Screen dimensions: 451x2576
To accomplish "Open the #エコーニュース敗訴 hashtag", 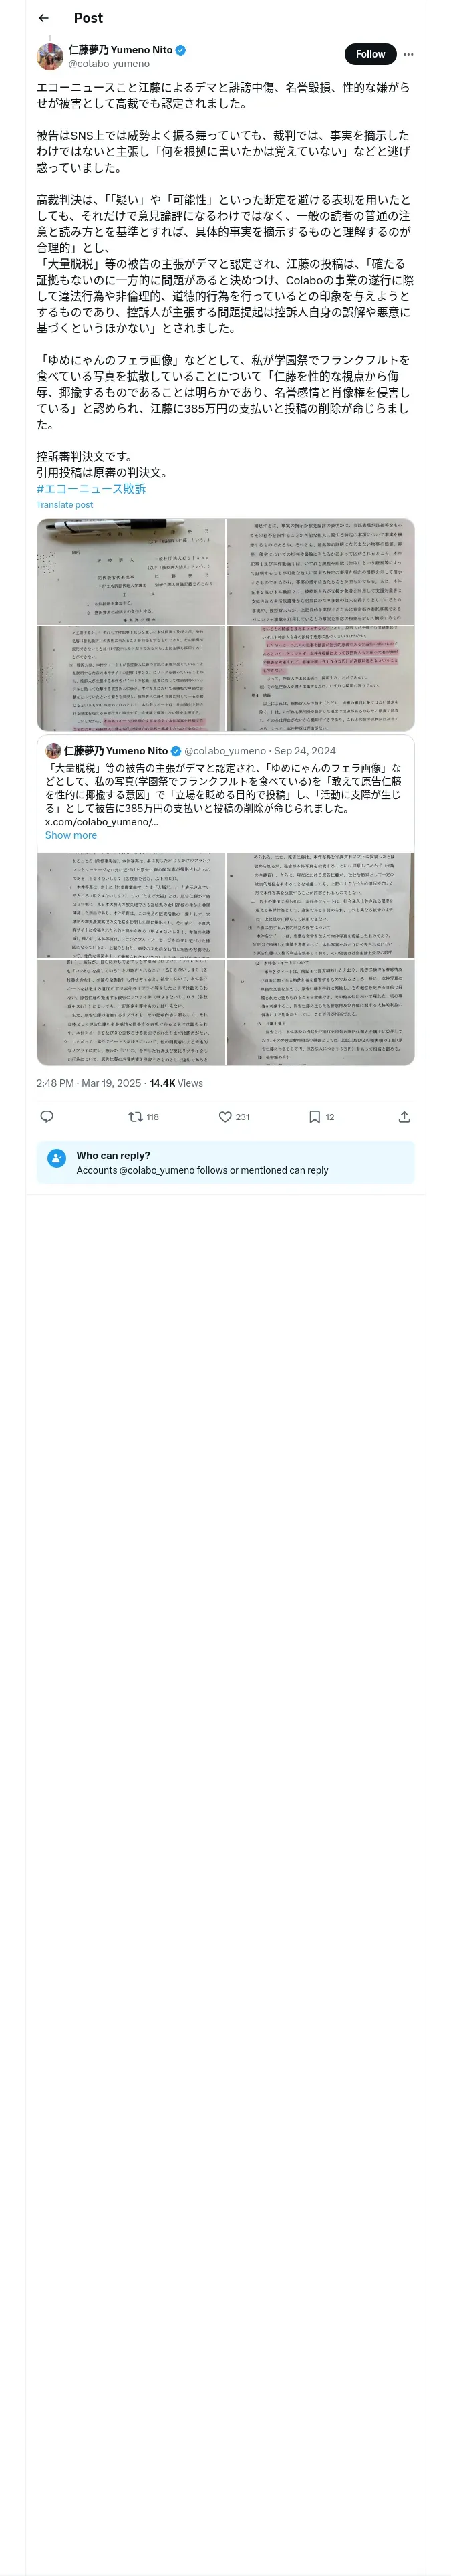I will (x=91, y=489).
